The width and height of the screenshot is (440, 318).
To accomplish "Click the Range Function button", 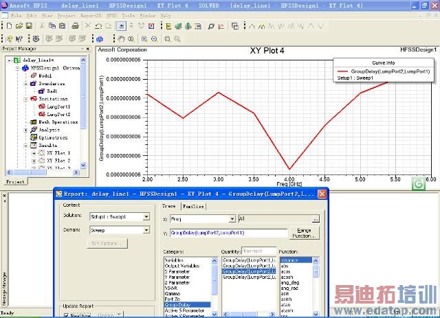I will [x=304, y=233].
